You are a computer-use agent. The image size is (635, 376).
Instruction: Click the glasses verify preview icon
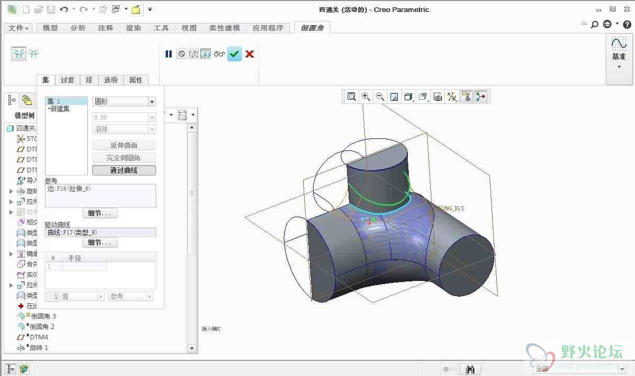[219, 54]
